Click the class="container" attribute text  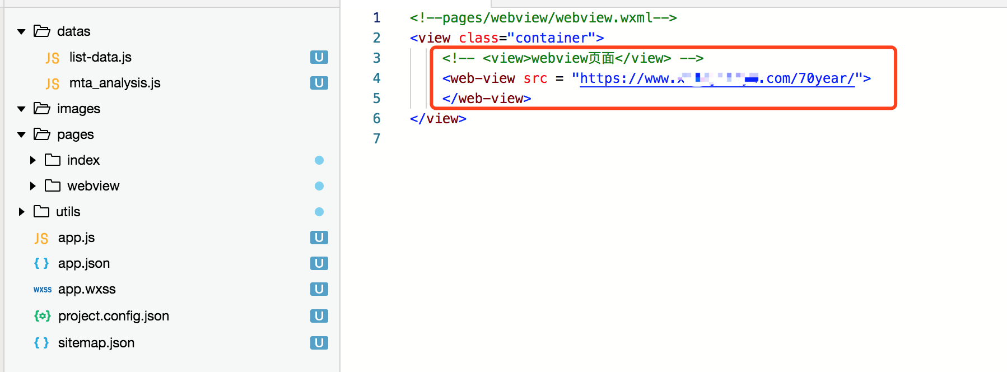[527, 38]
